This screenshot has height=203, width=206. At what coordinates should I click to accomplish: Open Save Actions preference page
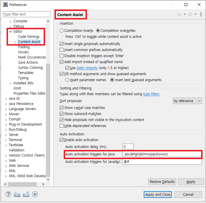tap(28, 63)
